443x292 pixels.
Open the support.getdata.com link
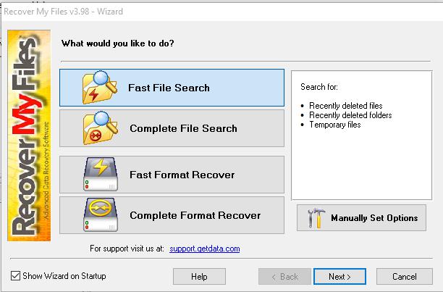pyautogui.click(x=205, y=249)
